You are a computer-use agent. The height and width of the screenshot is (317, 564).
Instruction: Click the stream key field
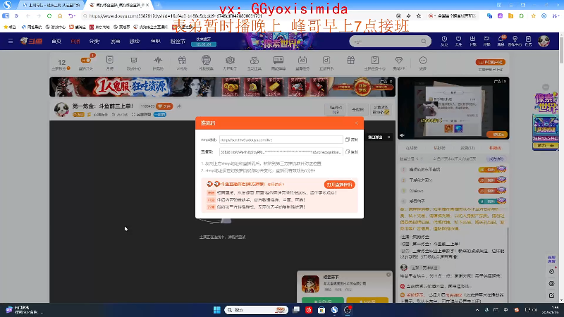tap(281, 152)
